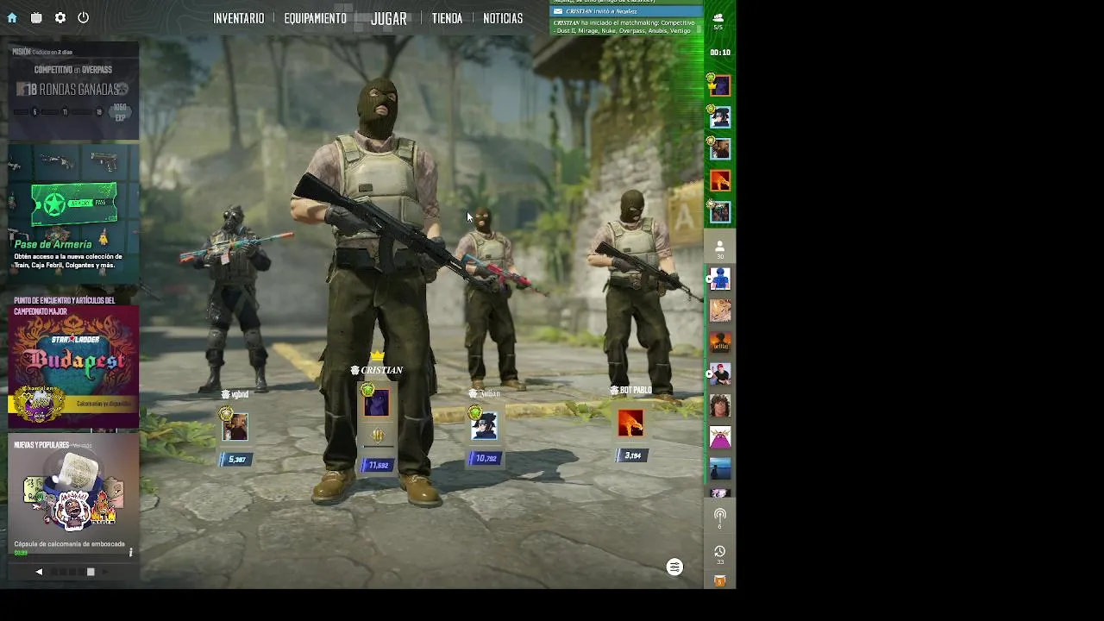
Task: Open the CRISTIAN invite notification envelope
Action: tap(558, 11)
